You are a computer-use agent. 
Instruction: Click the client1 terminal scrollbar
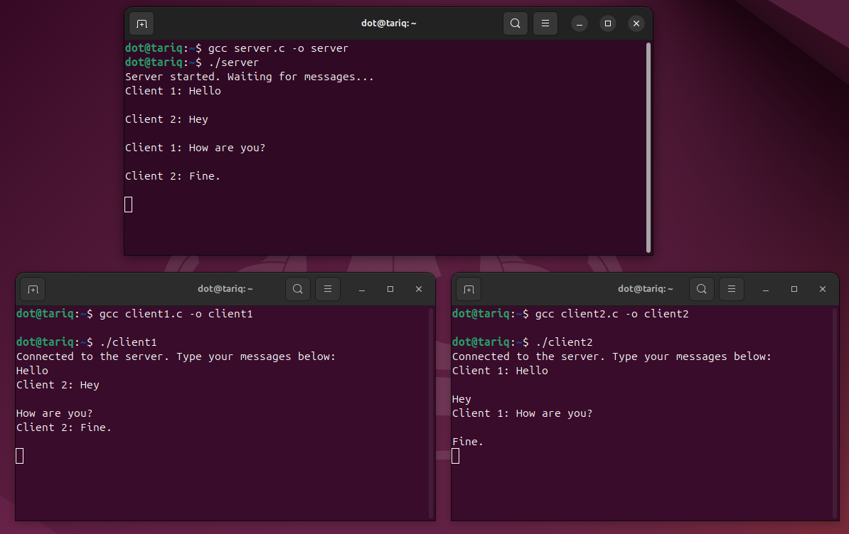[x=431, y=413]
